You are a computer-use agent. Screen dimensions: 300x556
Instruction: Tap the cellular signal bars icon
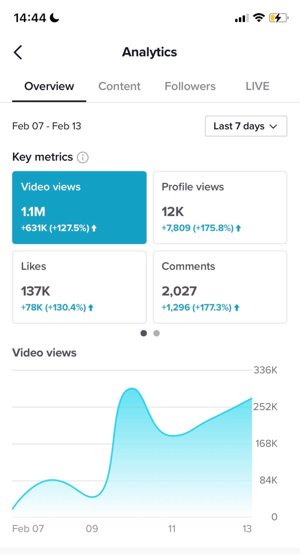(x=242, y=18)
